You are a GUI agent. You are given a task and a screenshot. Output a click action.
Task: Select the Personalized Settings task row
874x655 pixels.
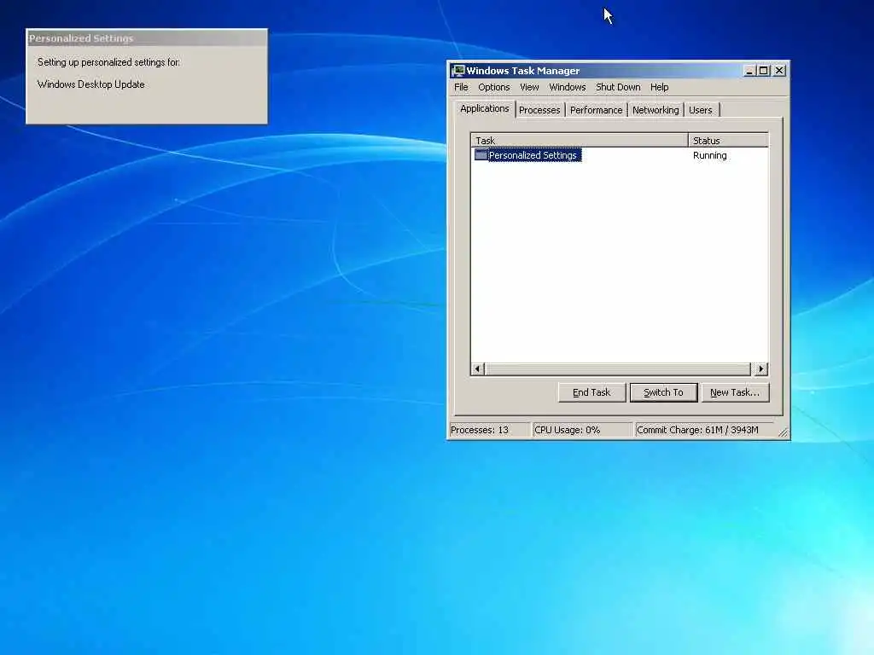(x=620, y=155)
